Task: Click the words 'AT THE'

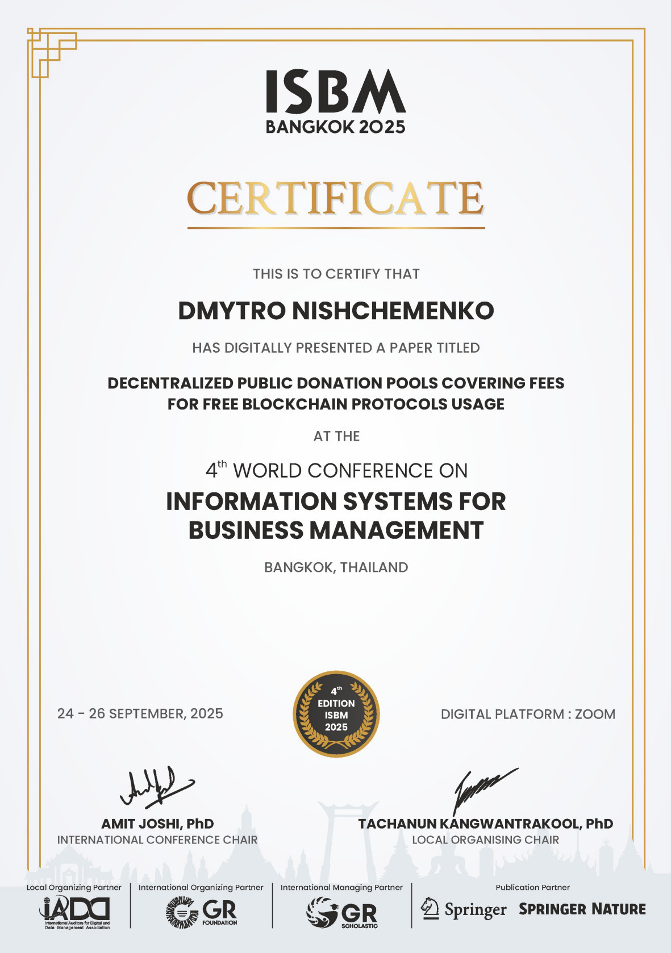Action: pos(336,436)
